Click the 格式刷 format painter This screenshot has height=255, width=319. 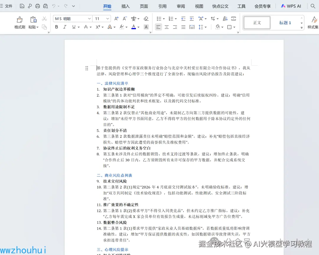pos(19,22)
